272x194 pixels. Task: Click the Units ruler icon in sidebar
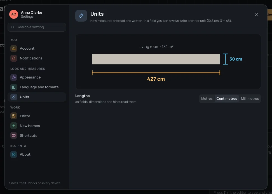[14, 97]
